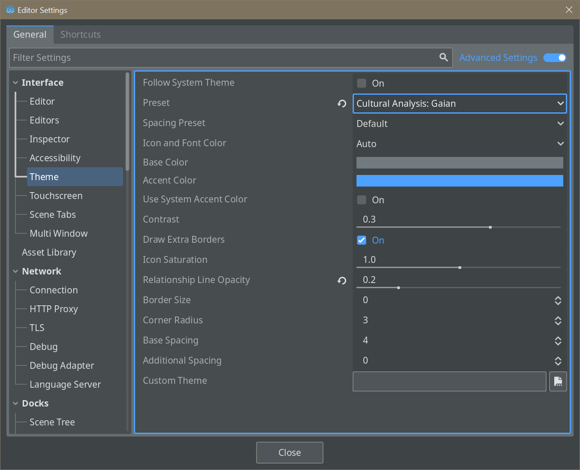Screen dimensions: 580x470
Task: Click the category tree scrollbar
Action: [127, 121]
